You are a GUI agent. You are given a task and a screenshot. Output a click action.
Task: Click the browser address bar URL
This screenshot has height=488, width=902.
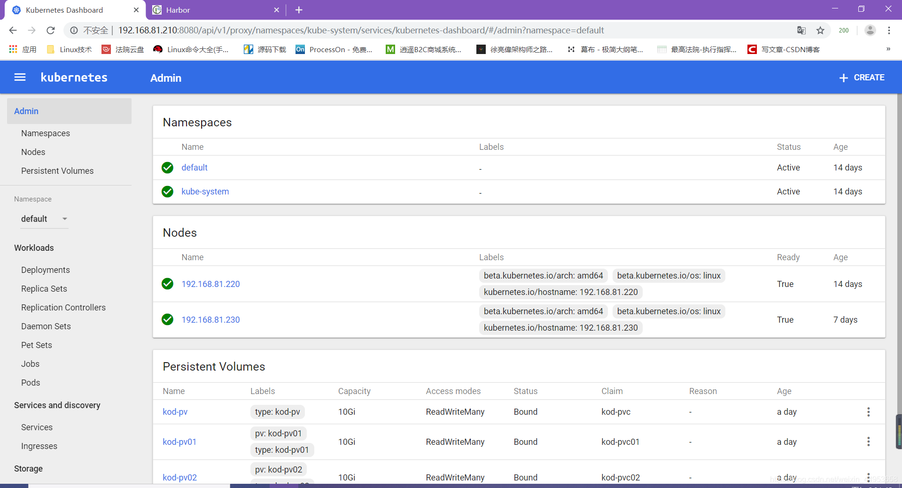[x=361, y=31]
